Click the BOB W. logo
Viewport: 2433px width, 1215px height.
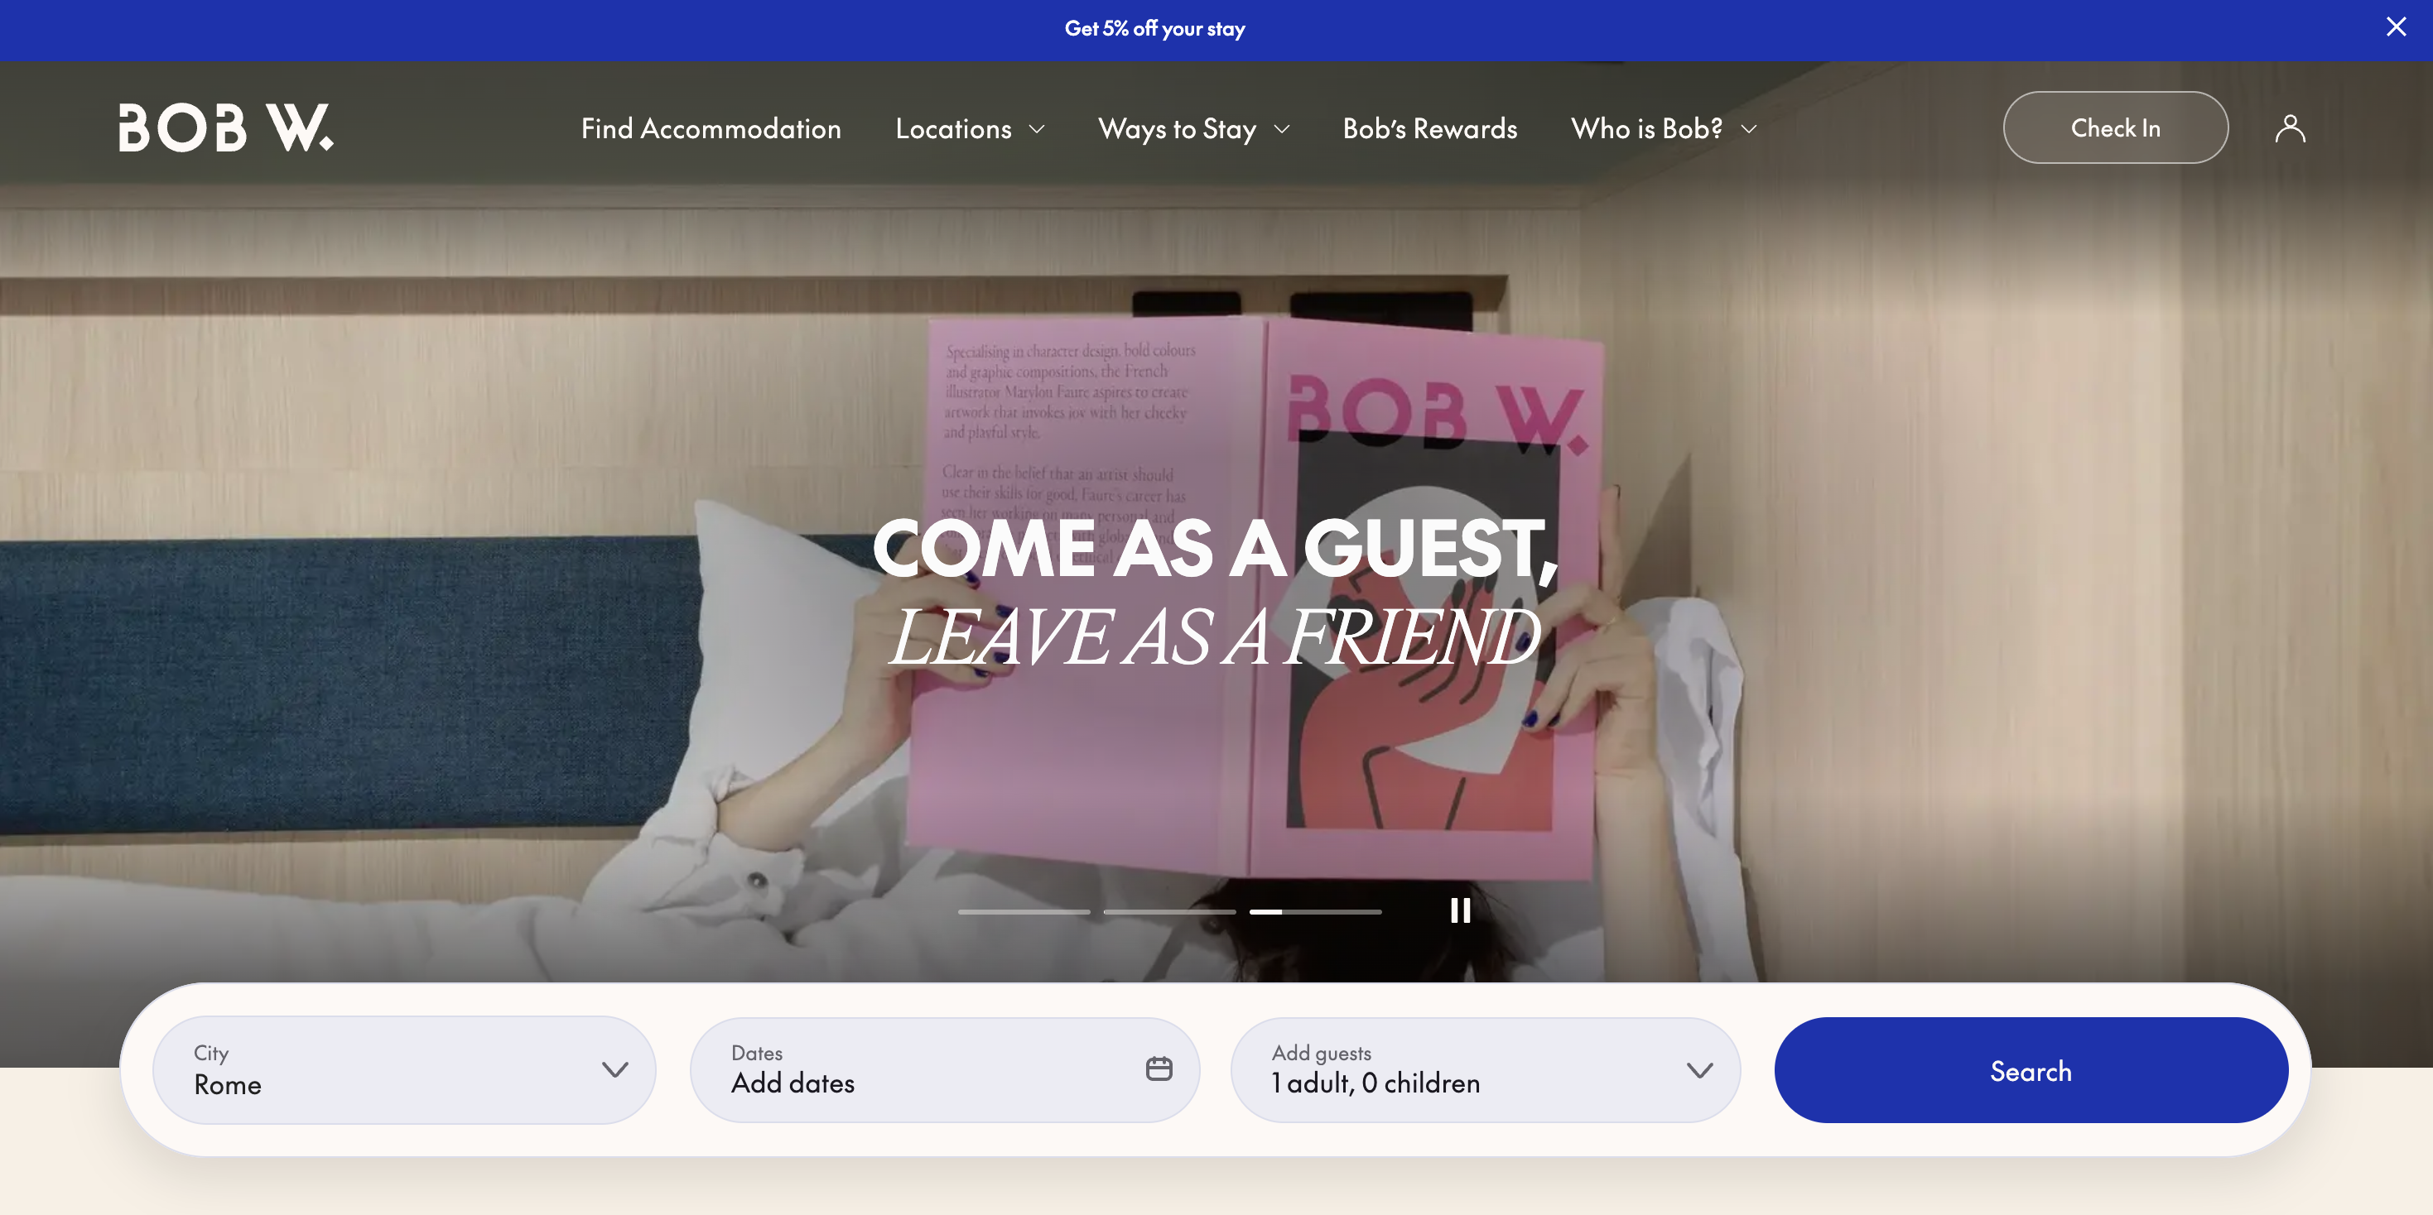226,127
